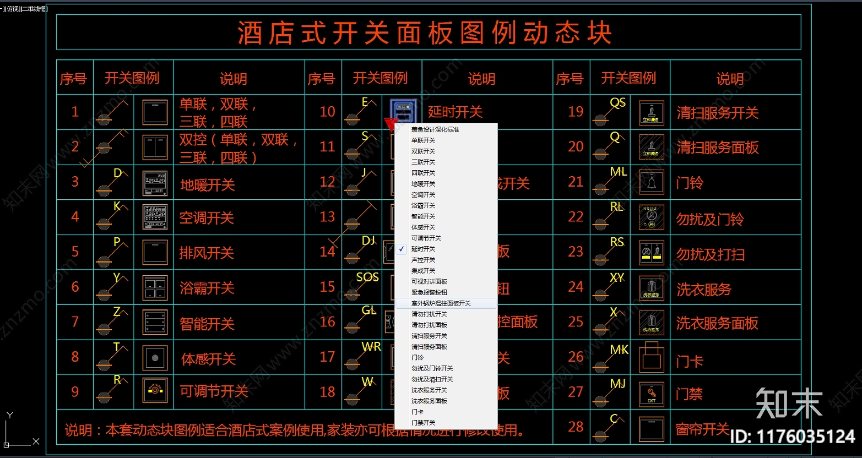Select the switch symbol labeled D in row 3
The height and width of the screenshot is (458, 862).
tap(112, 182)
